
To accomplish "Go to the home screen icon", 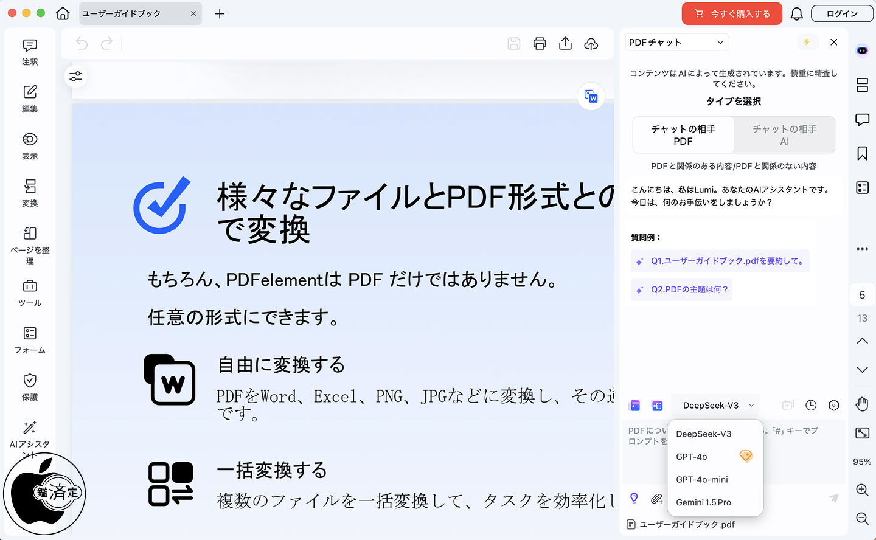I will pyautogui.click(x=63, y=13).
